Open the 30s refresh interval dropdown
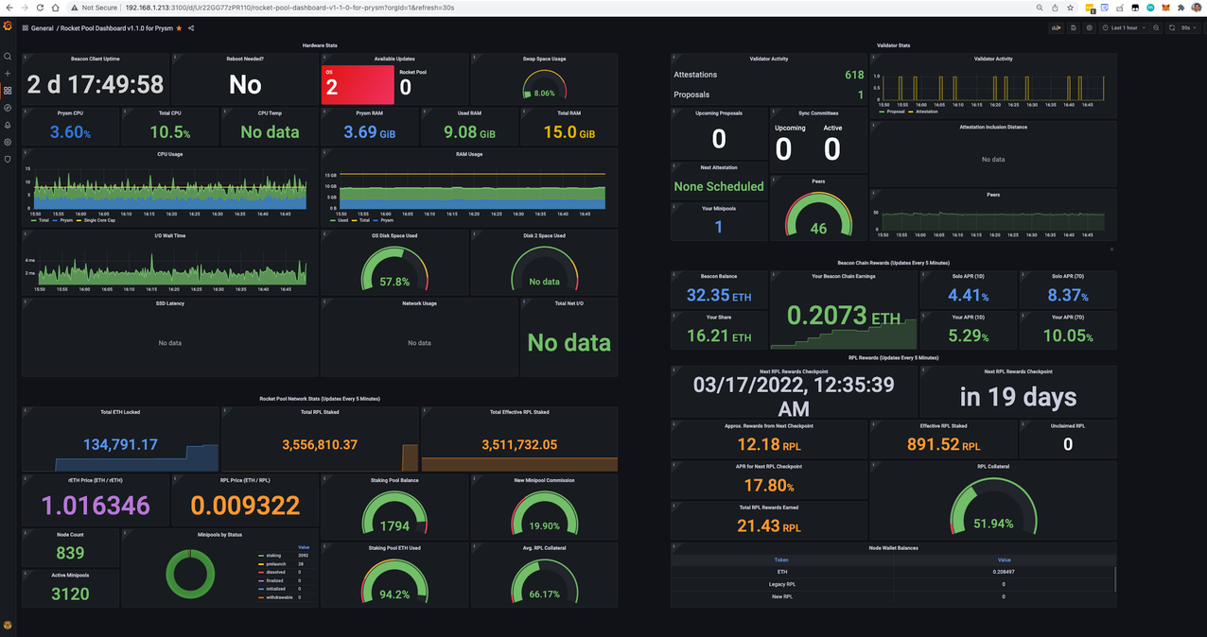 1189,27
